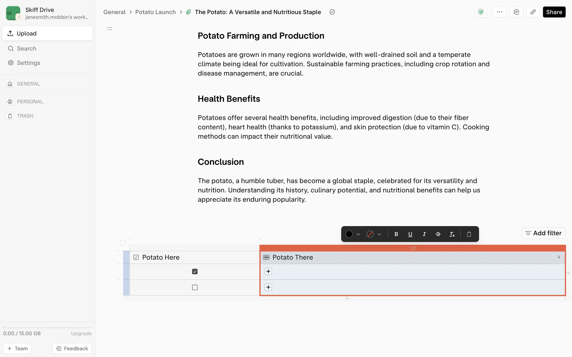The width and height of the screenshot is (572, 357).
Task: Apply strikethrough formatting
Action: click(x=438, y=234)
